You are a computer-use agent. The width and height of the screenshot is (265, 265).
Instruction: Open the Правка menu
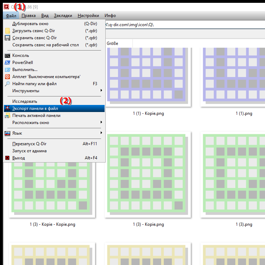click(x=29, y=16)
